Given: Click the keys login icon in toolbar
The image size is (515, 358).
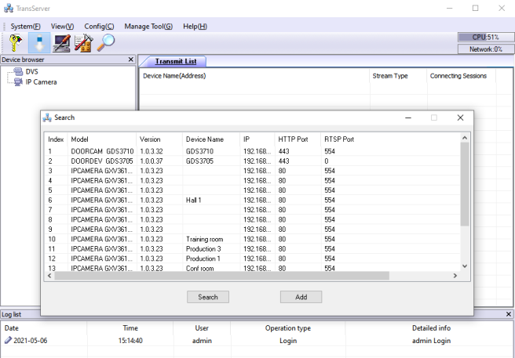Looking at the screenshot, I should click(x=17, y=43).
